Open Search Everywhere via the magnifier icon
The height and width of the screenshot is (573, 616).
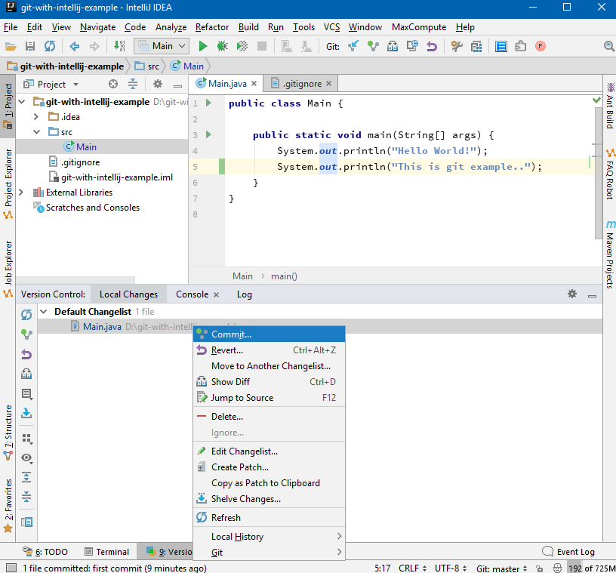pos(608,46)
